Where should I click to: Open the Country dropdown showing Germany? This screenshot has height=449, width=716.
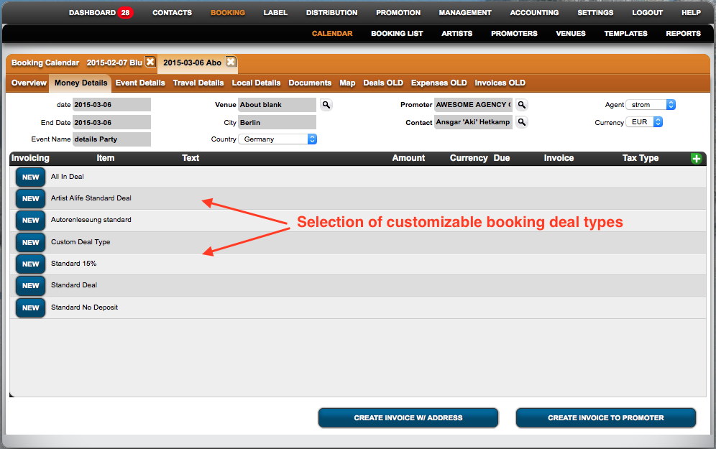[x=277, y=139]
